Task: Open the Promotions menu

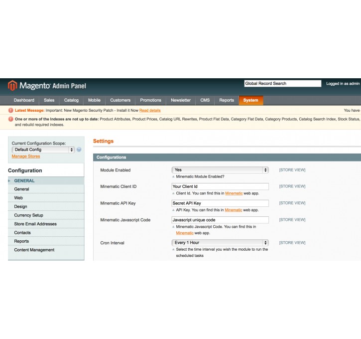Action: click(150, 100)
